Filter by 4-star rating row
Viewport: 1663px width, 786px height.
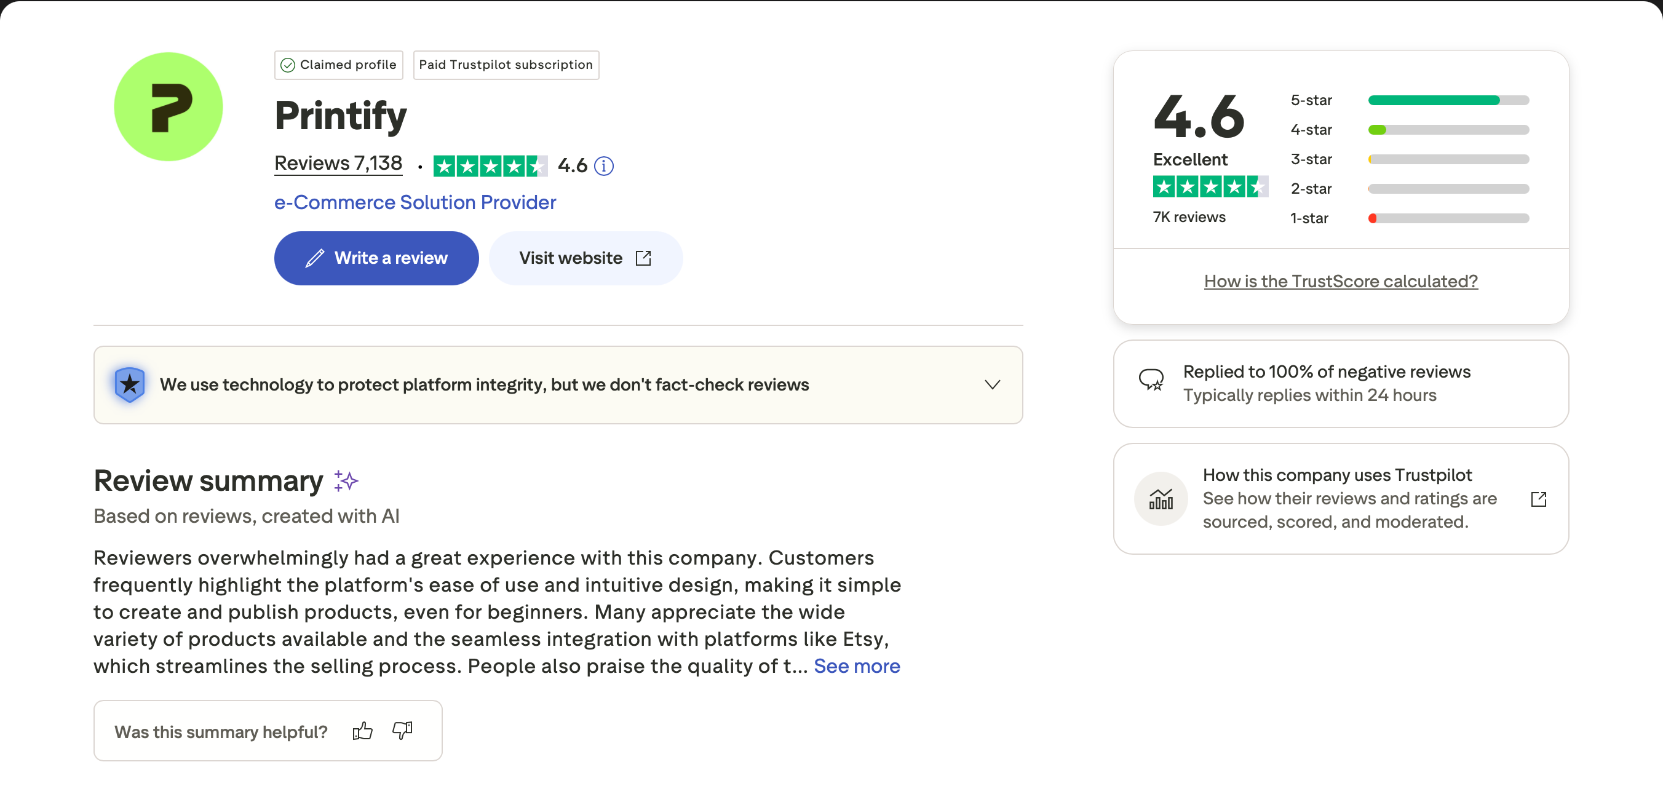click(x=1409, y=130)
